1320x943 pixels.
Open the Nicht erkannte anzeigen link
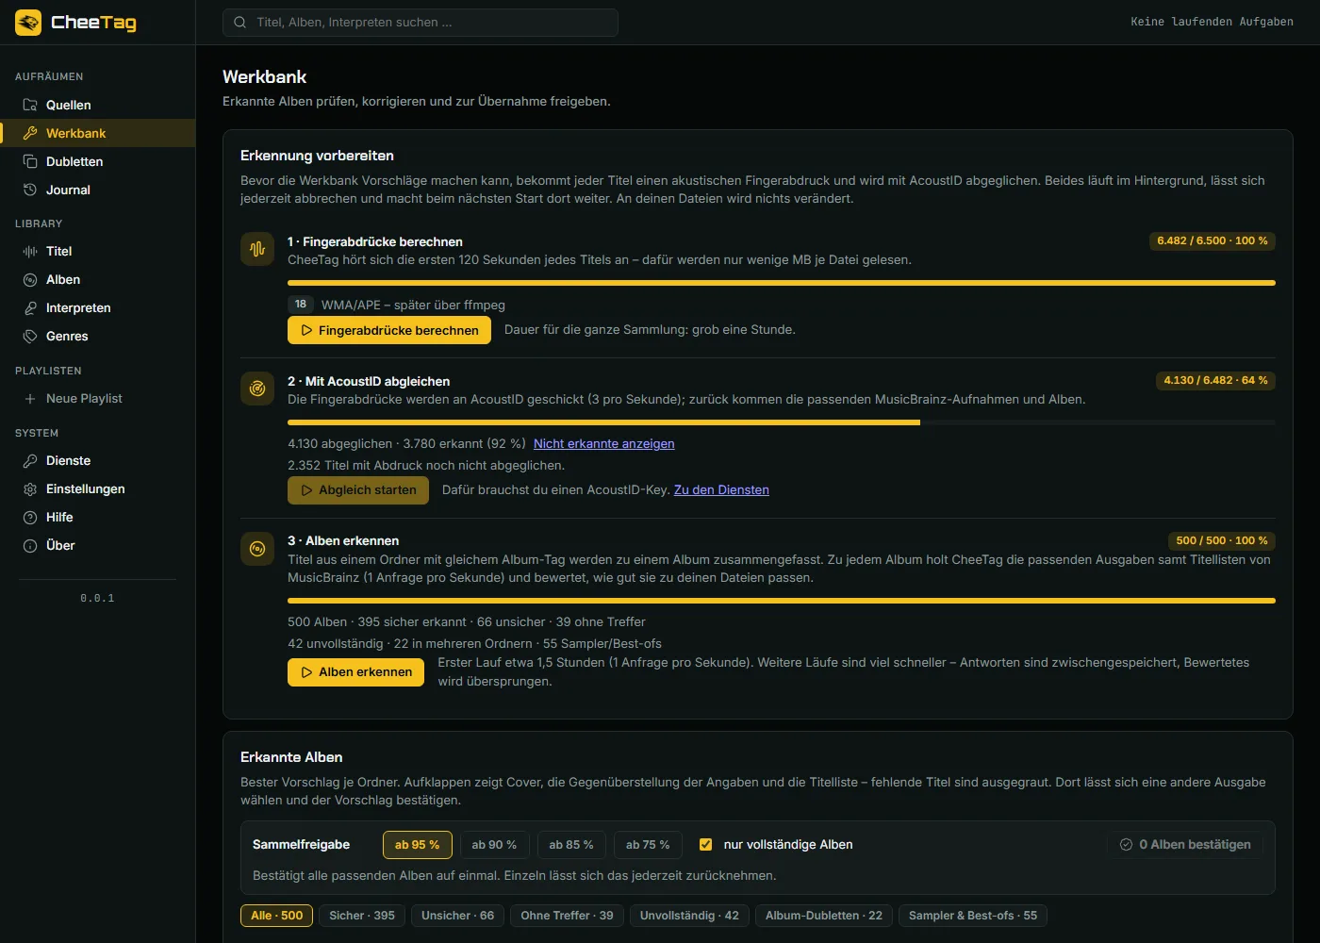point(604,443)
